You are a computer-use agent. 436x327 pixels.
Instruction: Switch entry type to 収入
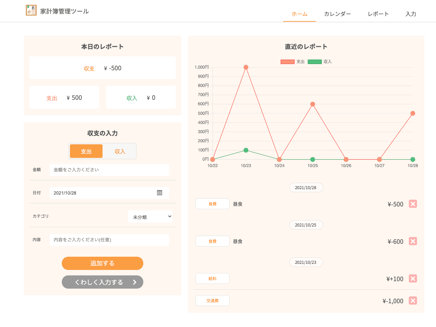[120, 151]
